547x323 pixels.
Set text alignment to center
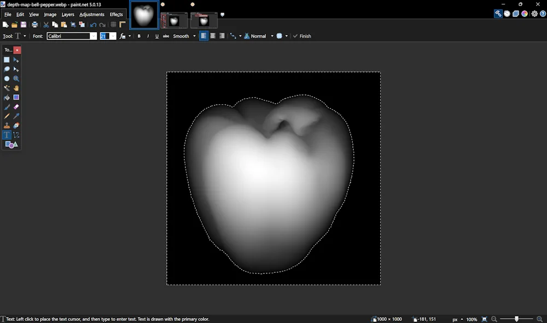tap(212, 36)
